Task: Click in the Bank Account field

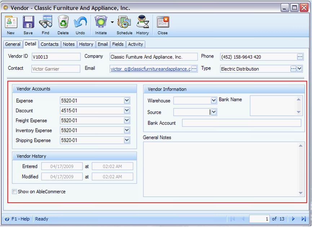Action: pos(242,123)
